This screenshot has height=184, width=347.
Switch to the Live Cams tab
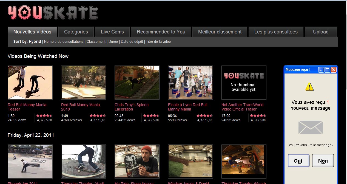point(112,32)
